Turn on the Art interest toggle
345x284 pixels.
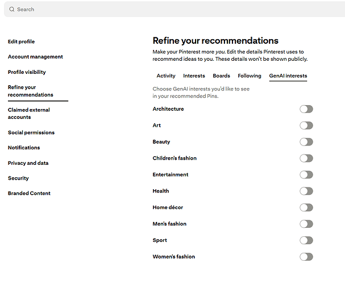click(x=306, y=126)
